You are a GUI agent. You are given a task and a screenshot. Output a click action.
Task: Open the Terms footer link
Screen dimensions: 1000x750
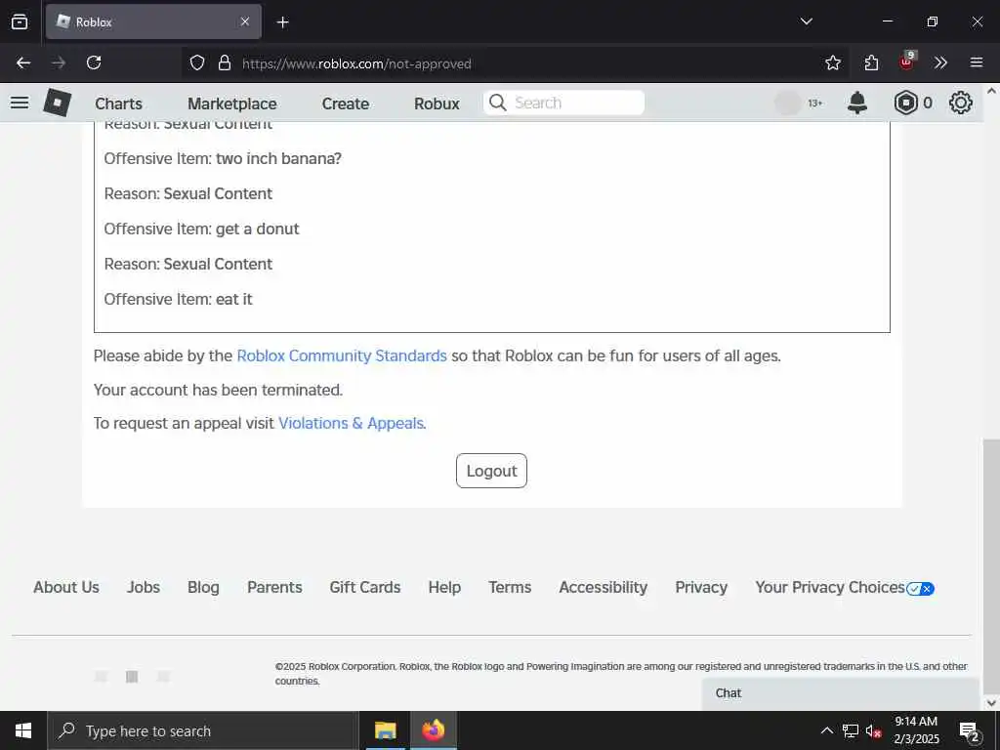point(510,587)
